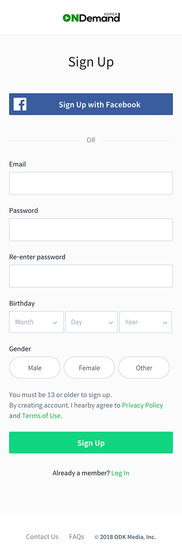Open Contact Us in footer
This screenshot has width=182, height=559.
[42, 537]
